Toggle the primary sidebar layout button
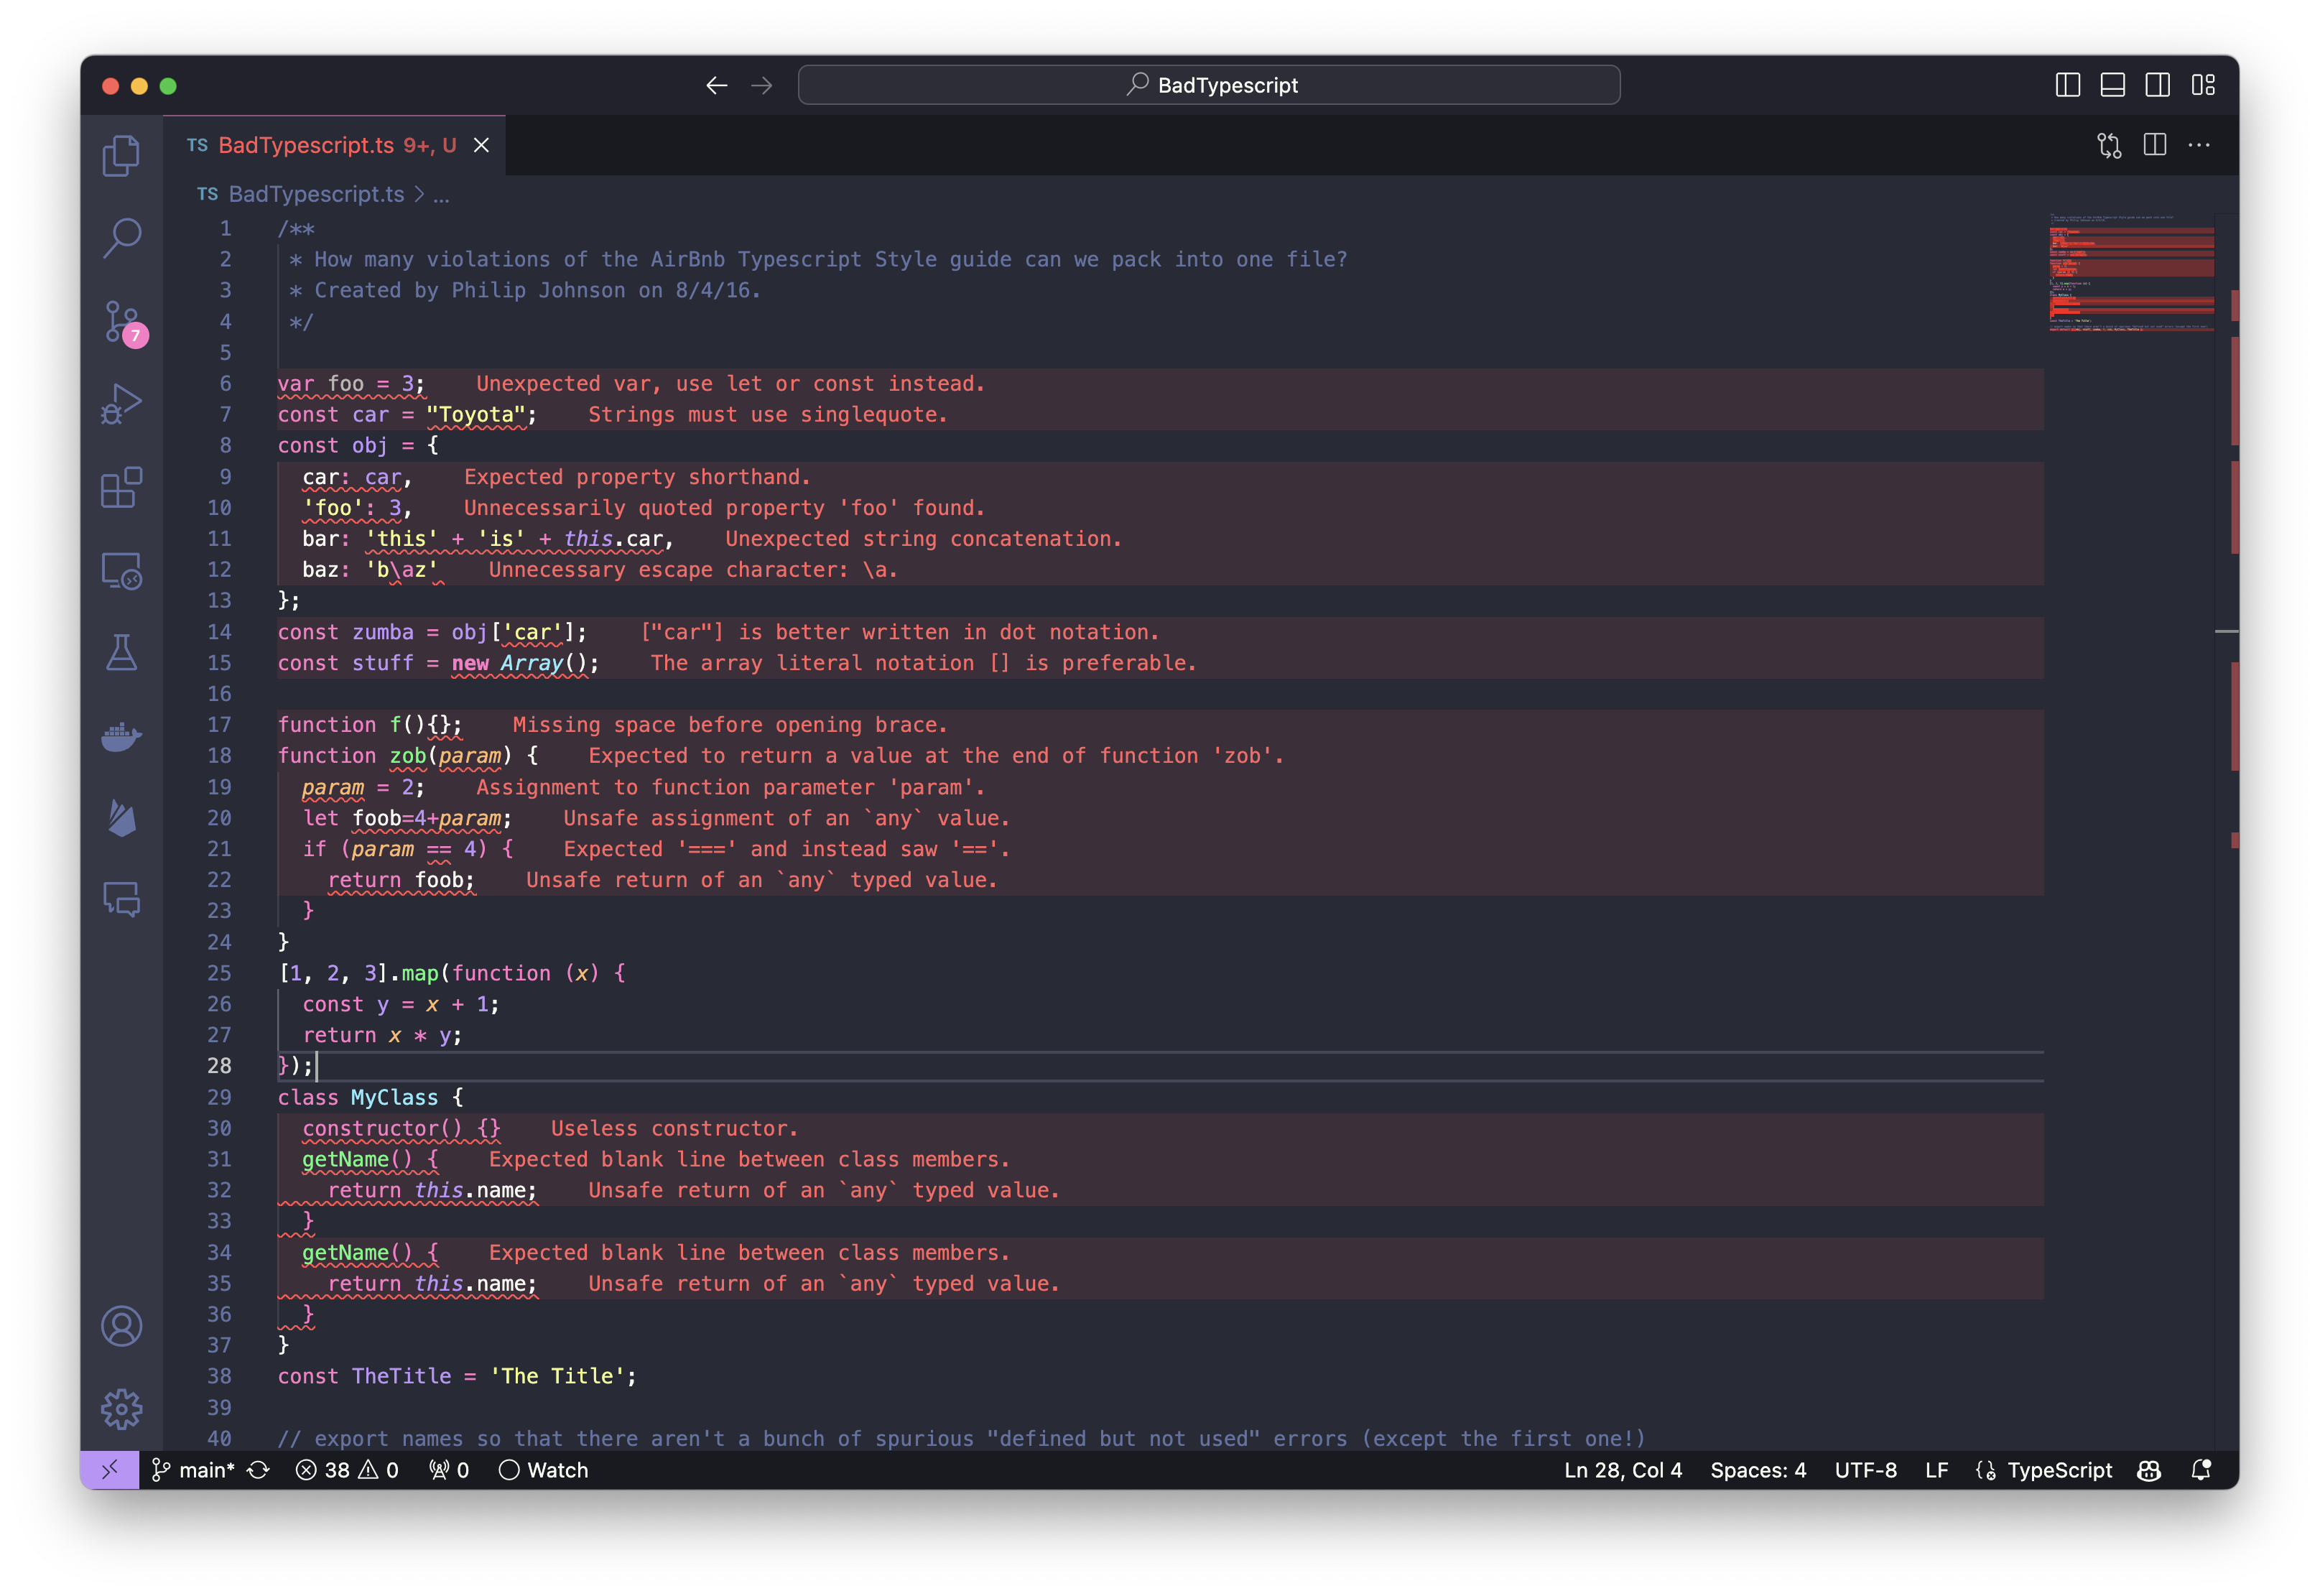Screen dimensions: 2320x1596 coord(2067,85)
